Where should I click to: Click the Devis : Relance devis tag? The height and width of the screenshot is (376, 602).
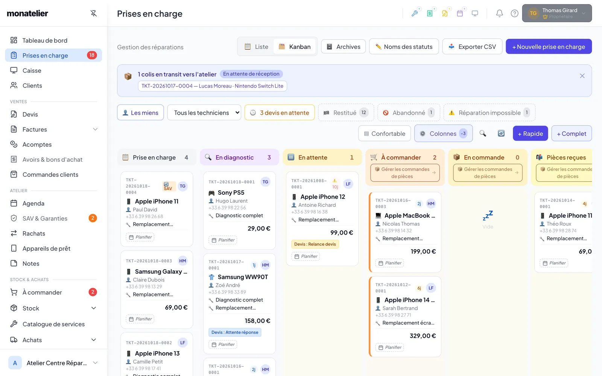point(315,244)
